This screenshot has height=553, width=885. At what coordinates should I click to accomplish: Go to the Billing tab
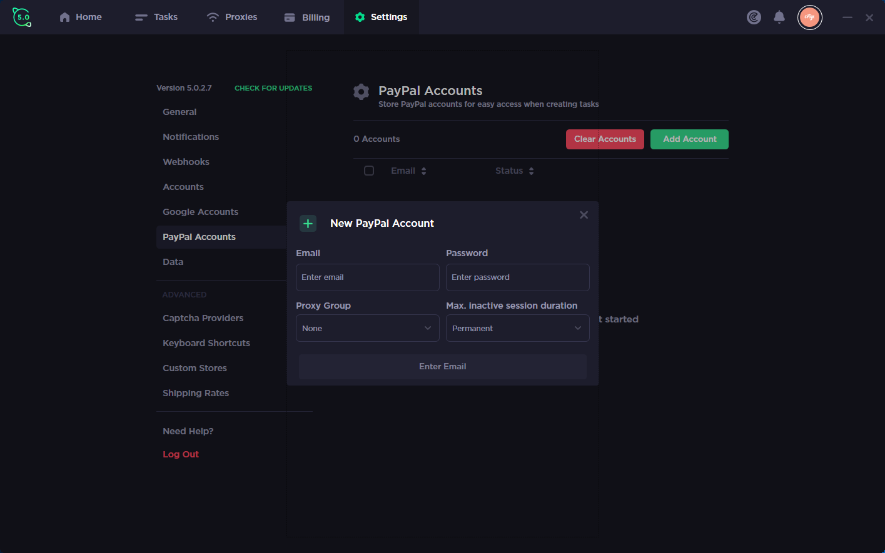click(x=306, y=17)
